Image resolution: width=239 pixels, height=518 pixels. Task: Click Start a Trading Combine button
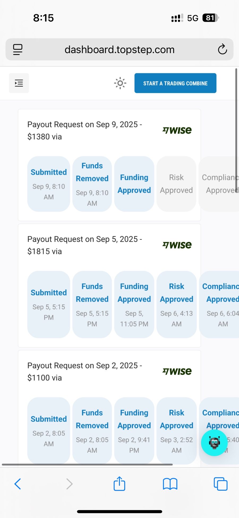pyautogui.click(x=175, y=83)
